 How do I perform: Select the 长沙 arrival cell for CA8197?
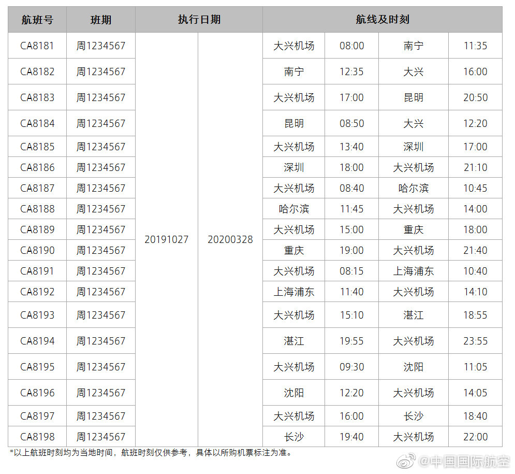coord(414,416)
